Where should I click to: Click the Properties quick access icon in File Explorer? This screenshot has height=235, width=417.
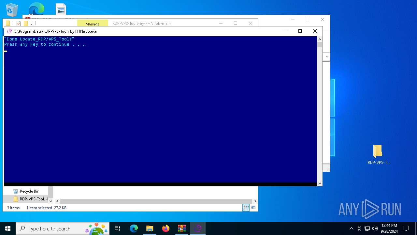(19, 23)
